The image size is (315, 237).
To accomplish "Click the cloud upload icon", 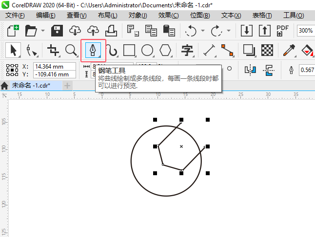I will [93, 31].
